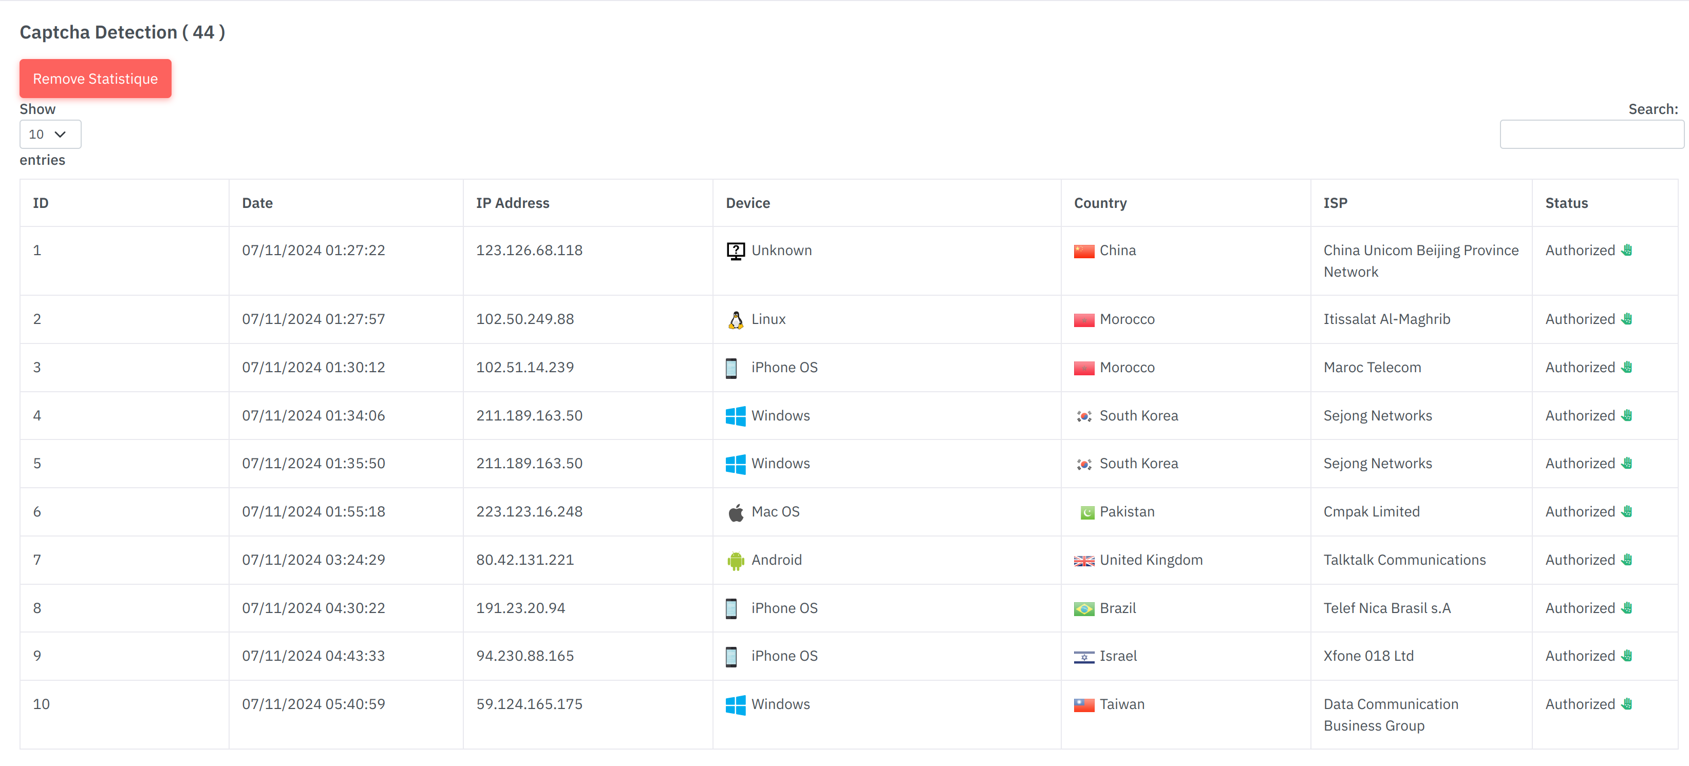
Task: Click the Remove Statistique button
Action: click(95, 79)
